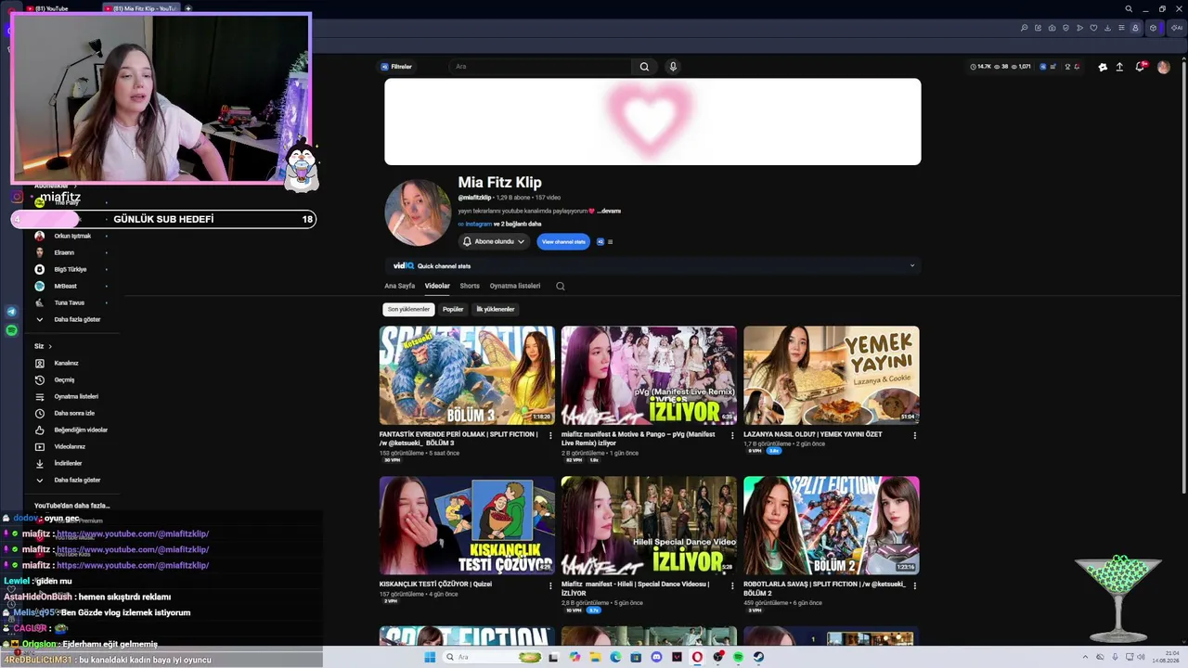Viewport: 1188px width, 668px height.
Task: Open the Yemek Yayını video thumbnail
Action: pos(832,375)
